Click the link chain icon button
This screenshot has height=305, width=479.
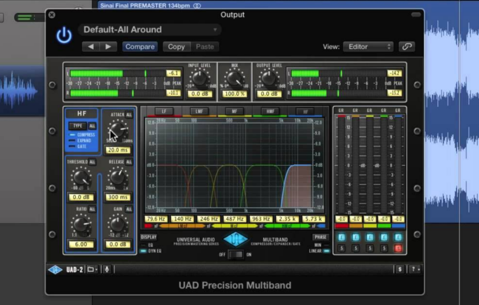406,46
